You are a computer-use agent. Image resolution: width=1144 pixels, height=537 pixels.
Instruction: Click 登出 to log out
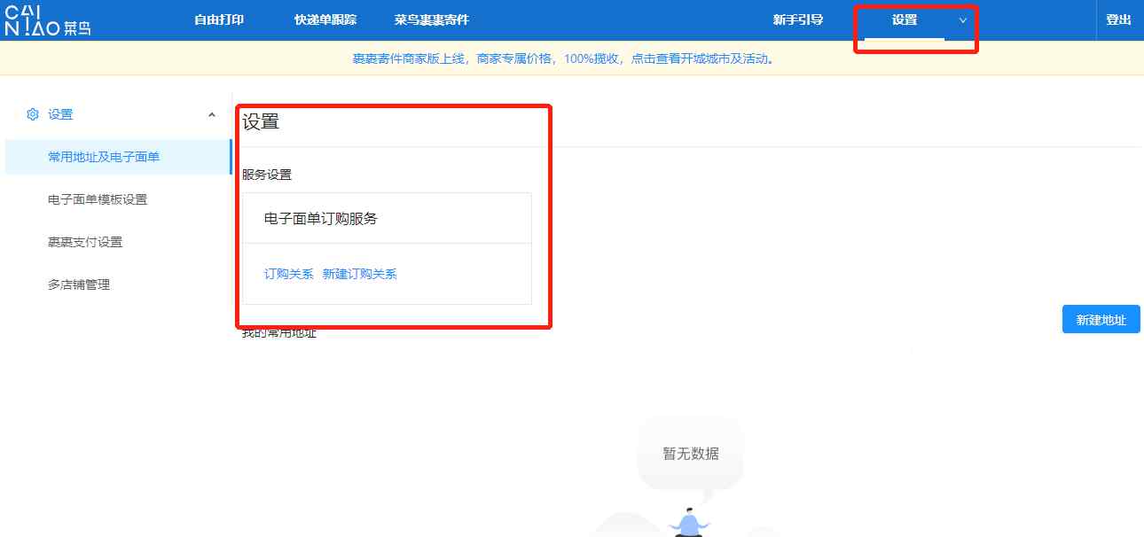1119,19
